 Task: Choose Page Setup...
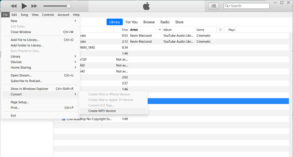point(40,102)
